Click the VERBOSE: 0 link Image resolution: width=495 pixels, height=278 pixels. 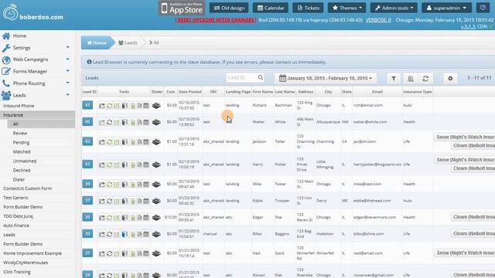tap(378, 20)
